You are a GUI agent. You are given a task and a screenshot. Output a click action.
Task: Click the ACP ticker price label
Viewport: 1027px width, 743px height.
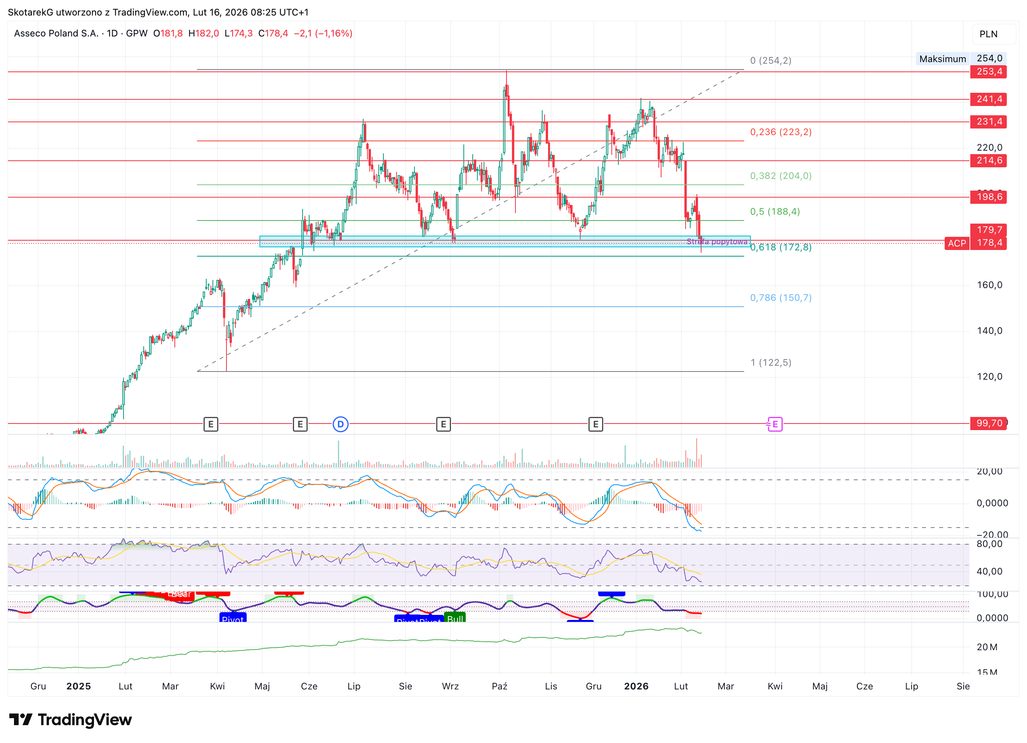tap(957, 243)
